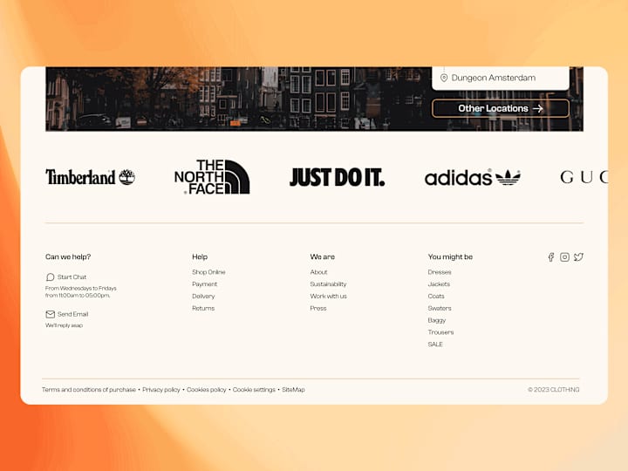Click the 'We are' column heading
Image resolution: width=628 pixels, height=471 pixels.
coord(323,256)
